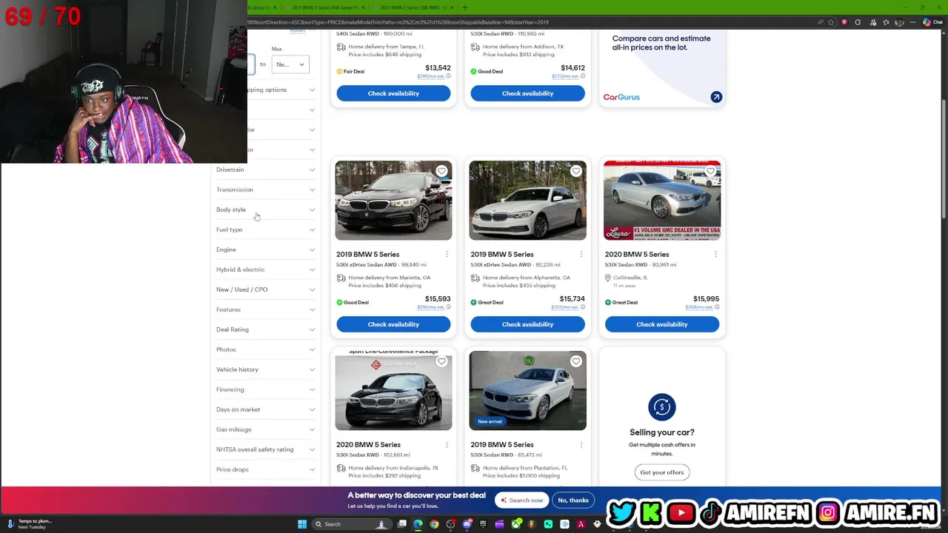Open the $302/mo est. link under $15,734

point(564,307)
